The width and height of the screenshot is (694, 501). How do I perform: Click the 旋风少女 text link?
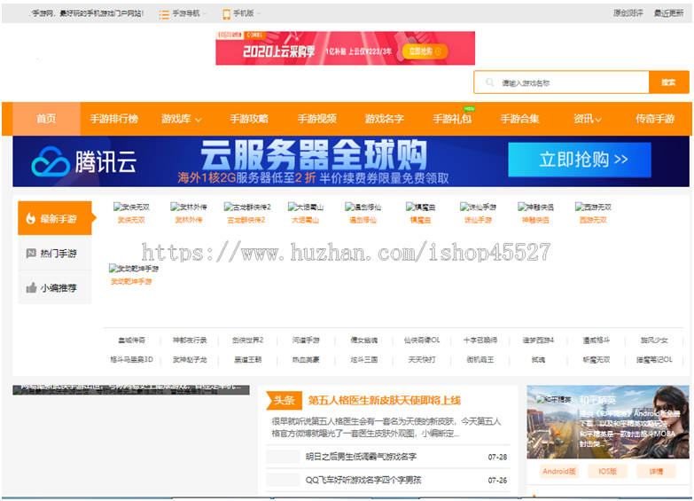pos(654,341)
